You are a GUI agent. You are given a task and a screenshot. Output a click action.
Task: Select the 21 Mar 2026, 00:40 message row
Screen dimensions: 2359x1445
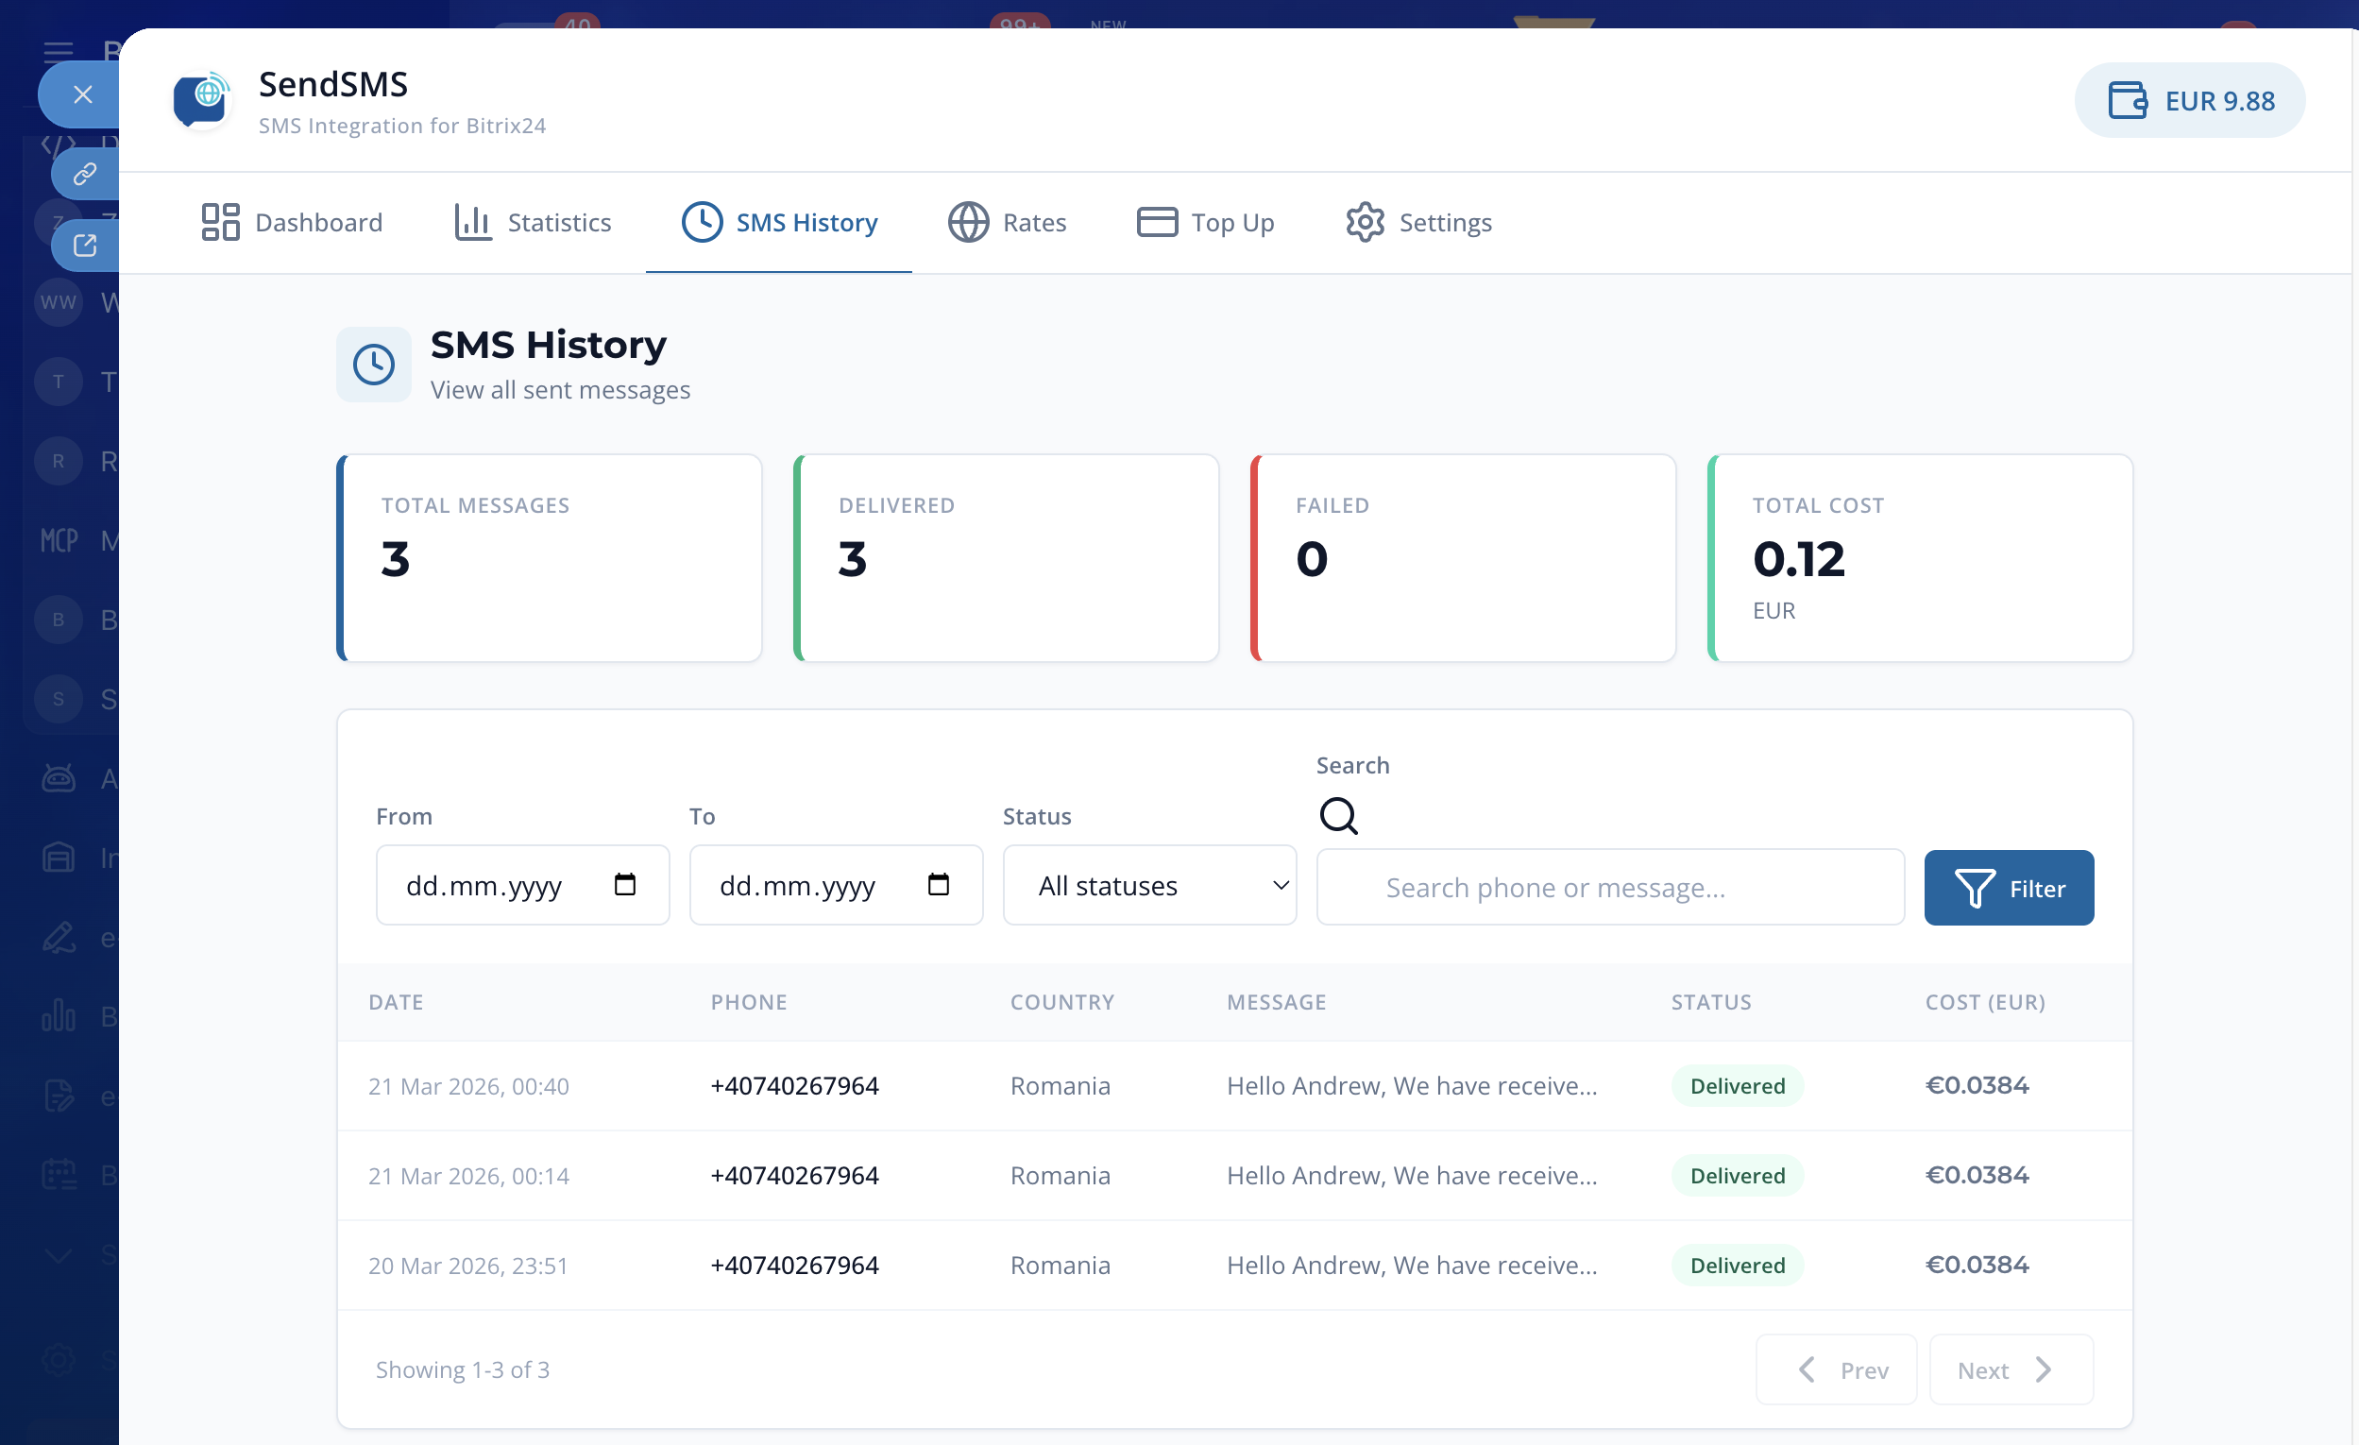[x=1233, y=1085]
